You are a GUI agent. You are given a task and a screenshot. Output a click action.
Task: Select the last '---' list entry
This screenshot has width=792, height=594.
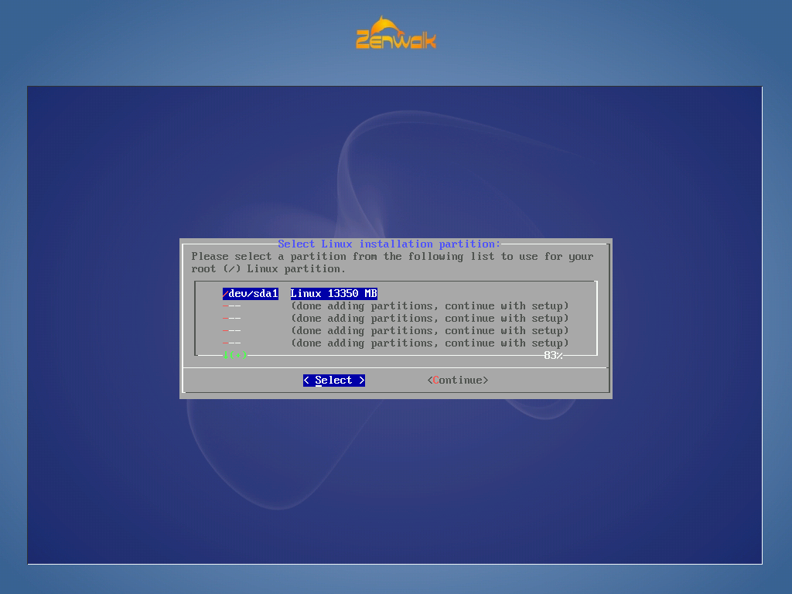[232, 343]
